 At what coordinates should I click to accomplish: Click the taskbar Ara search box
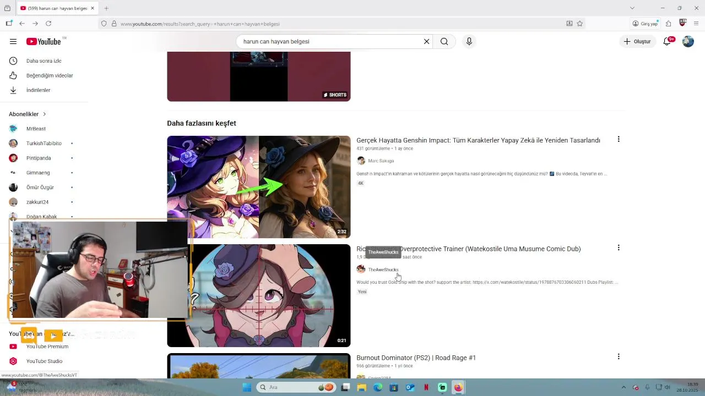[x=296, y=387]
